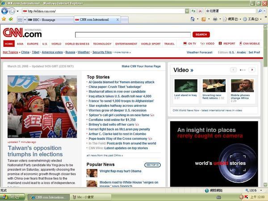Open Wright flap may hurt Obama story
This screenshot has height=201, width=268.
click(x=121, y=171)
